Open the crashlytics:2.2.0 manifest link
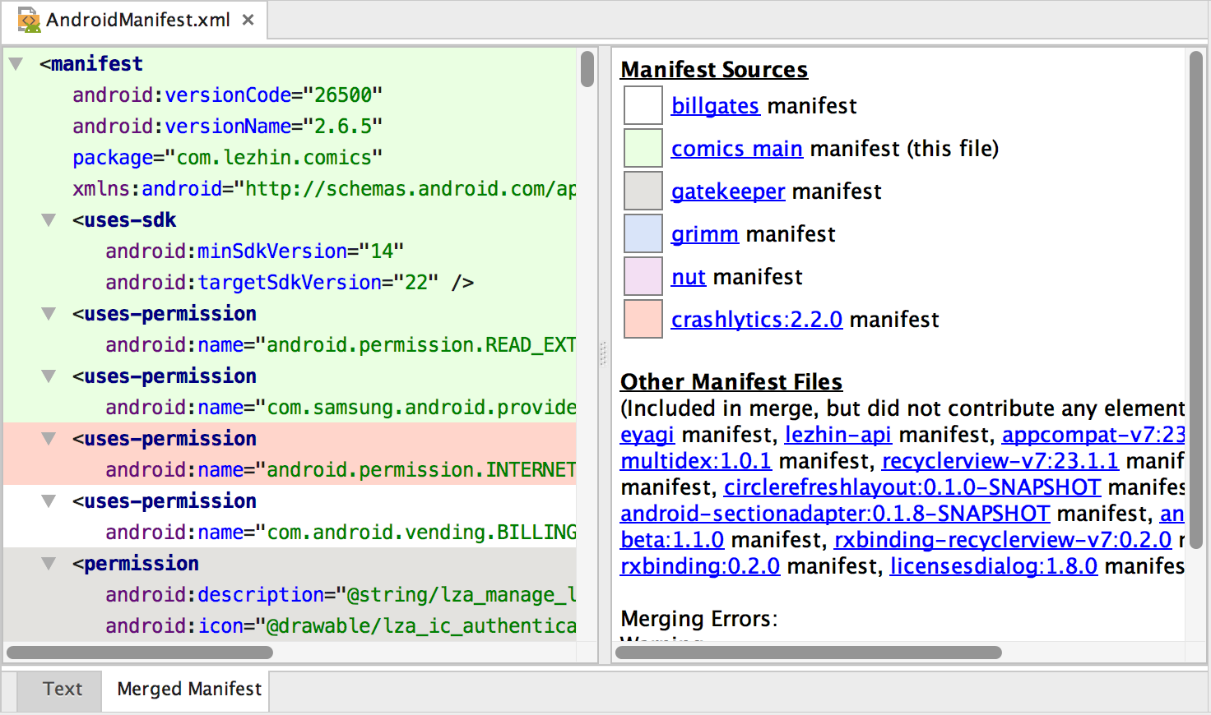Image resolution: width=1211 pixels, height=715 pixels. pyautogui.click(x=757, y=320)
